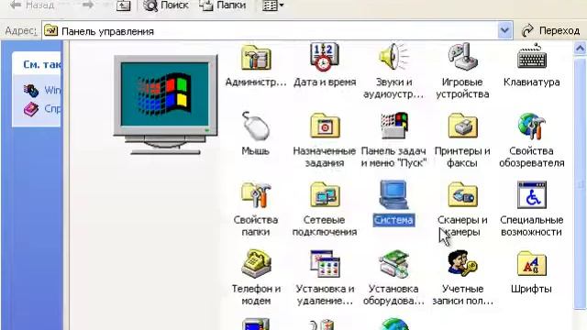Open the Windows Update link in sidebar
The height and width of the screenshot is (330, 587).
pos(42,90)
